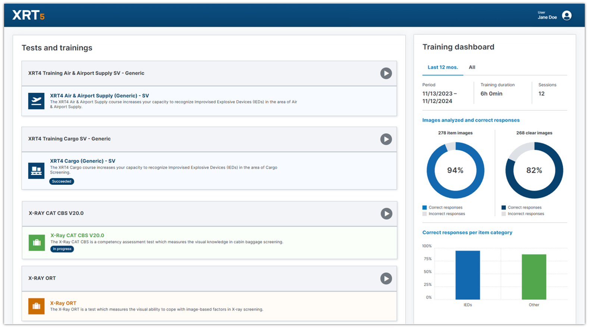This screenshot has height=329, width=590.
Task: Click the In progress status badge
Action: point(62,249)
